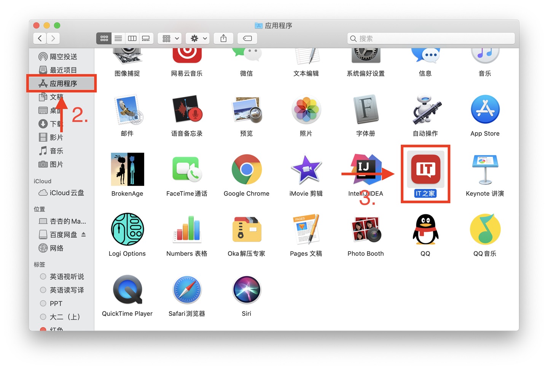
Task: Switch to icon view mode
Action: coord(104,38)
